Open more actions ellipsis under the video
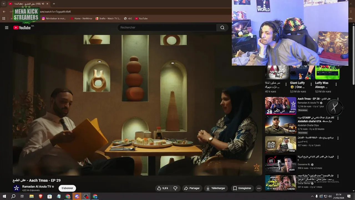The height and width of the screenshot is (200, 355). (x=259, y=188)
